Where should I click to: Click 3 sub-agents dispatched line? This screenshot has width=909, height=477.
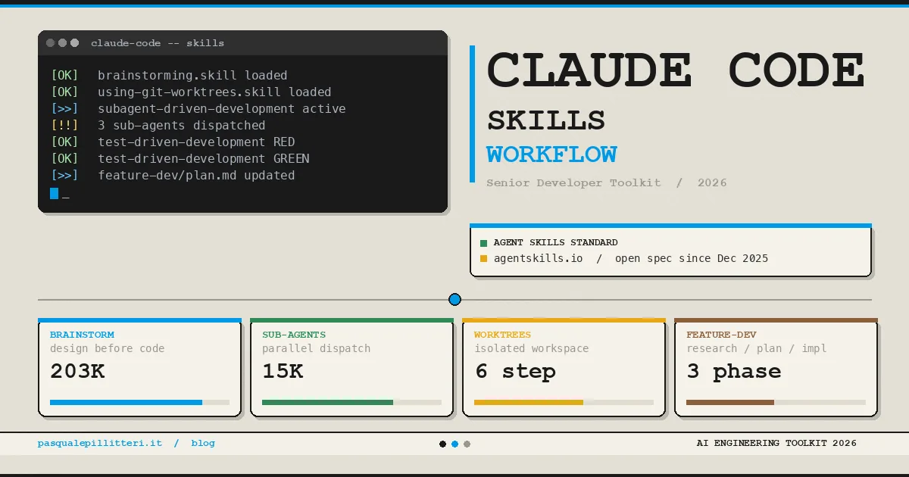click(x=182, y=126)
